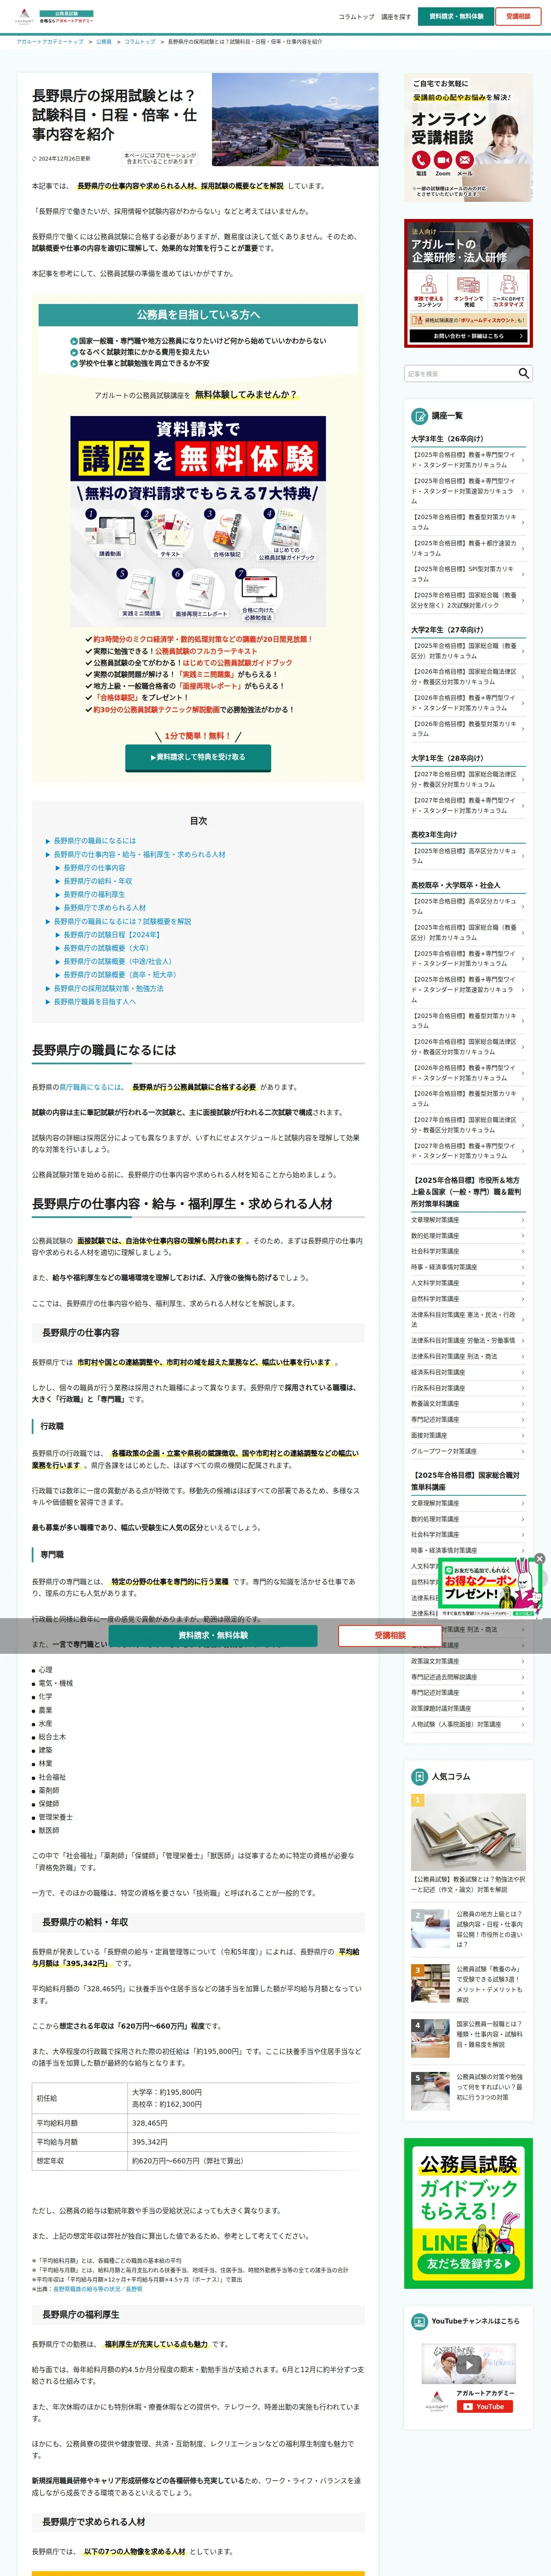Click the Nagano city header photo

295,119
